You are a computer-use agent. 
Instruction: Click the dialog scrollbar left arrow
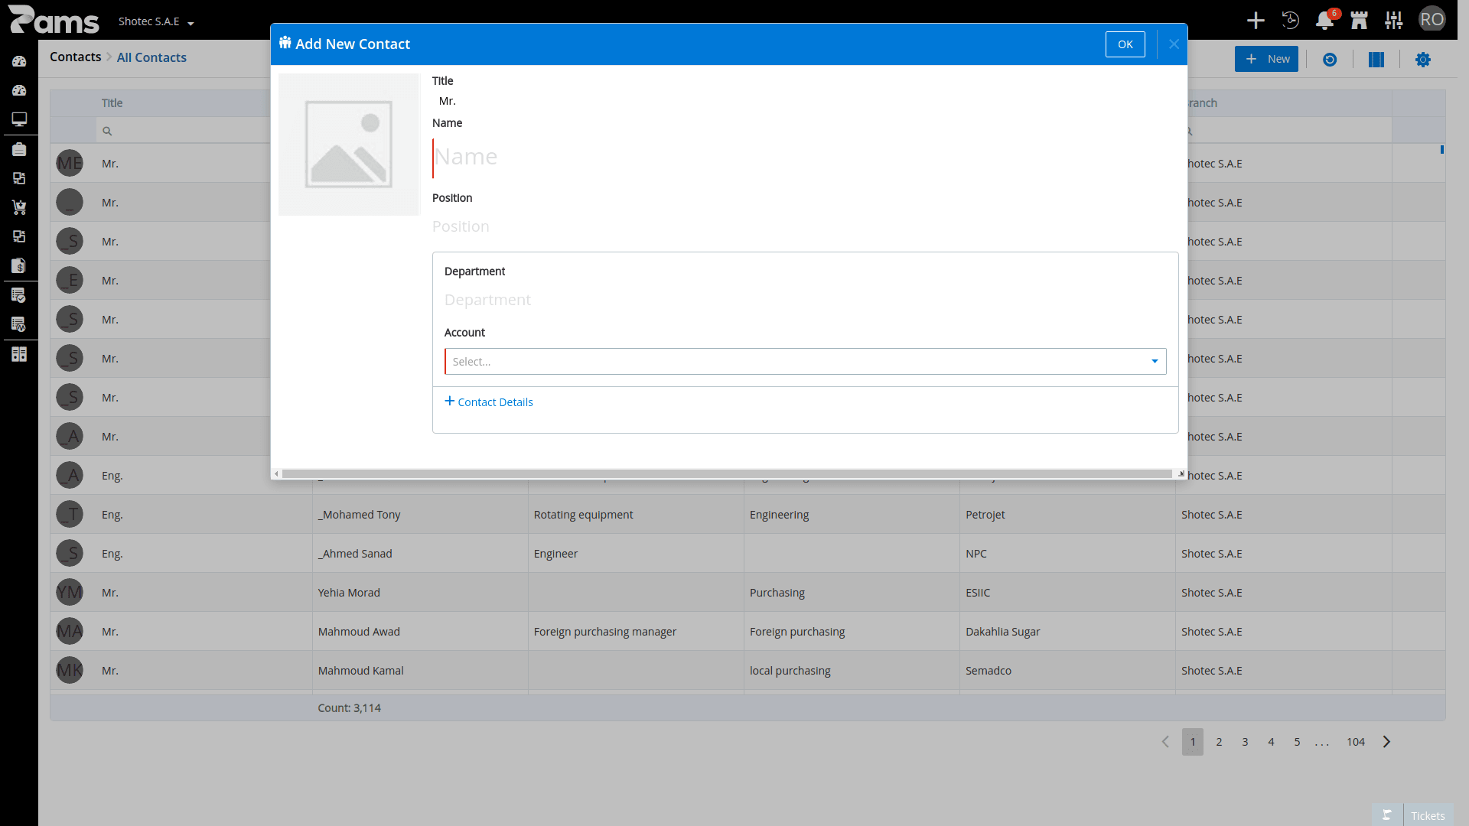click(x=276, y=474)
